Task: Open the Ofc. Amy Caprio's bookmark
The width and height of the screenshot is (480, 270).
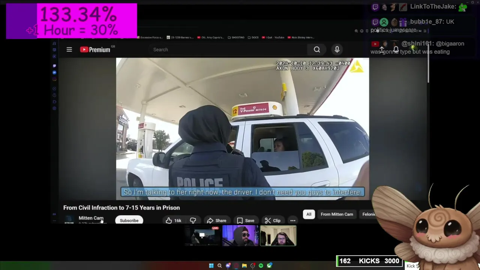Action: [x=210, y=37]
